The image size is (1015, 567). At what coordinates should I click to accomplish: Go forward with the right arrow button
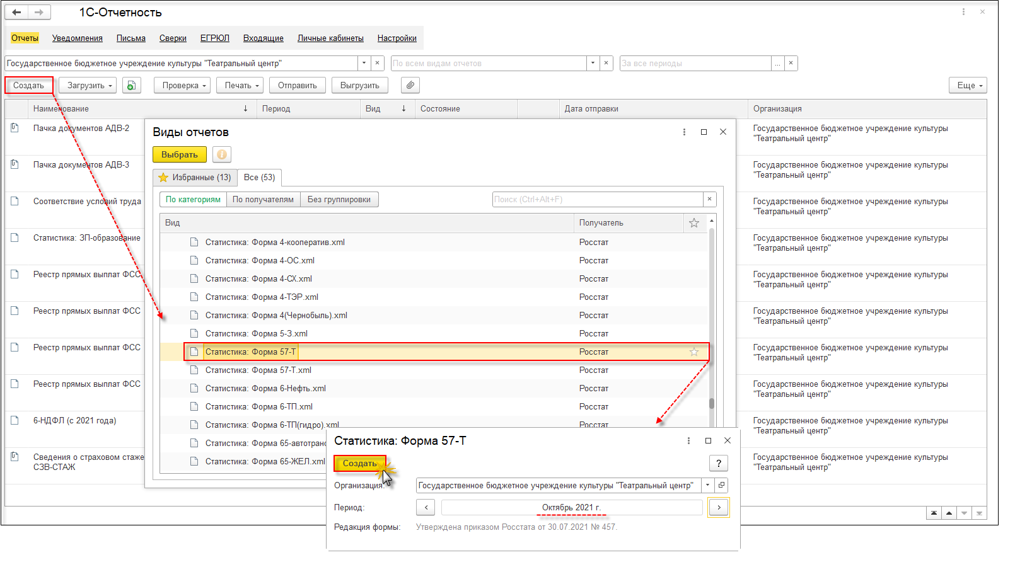[x=39, y=12]
